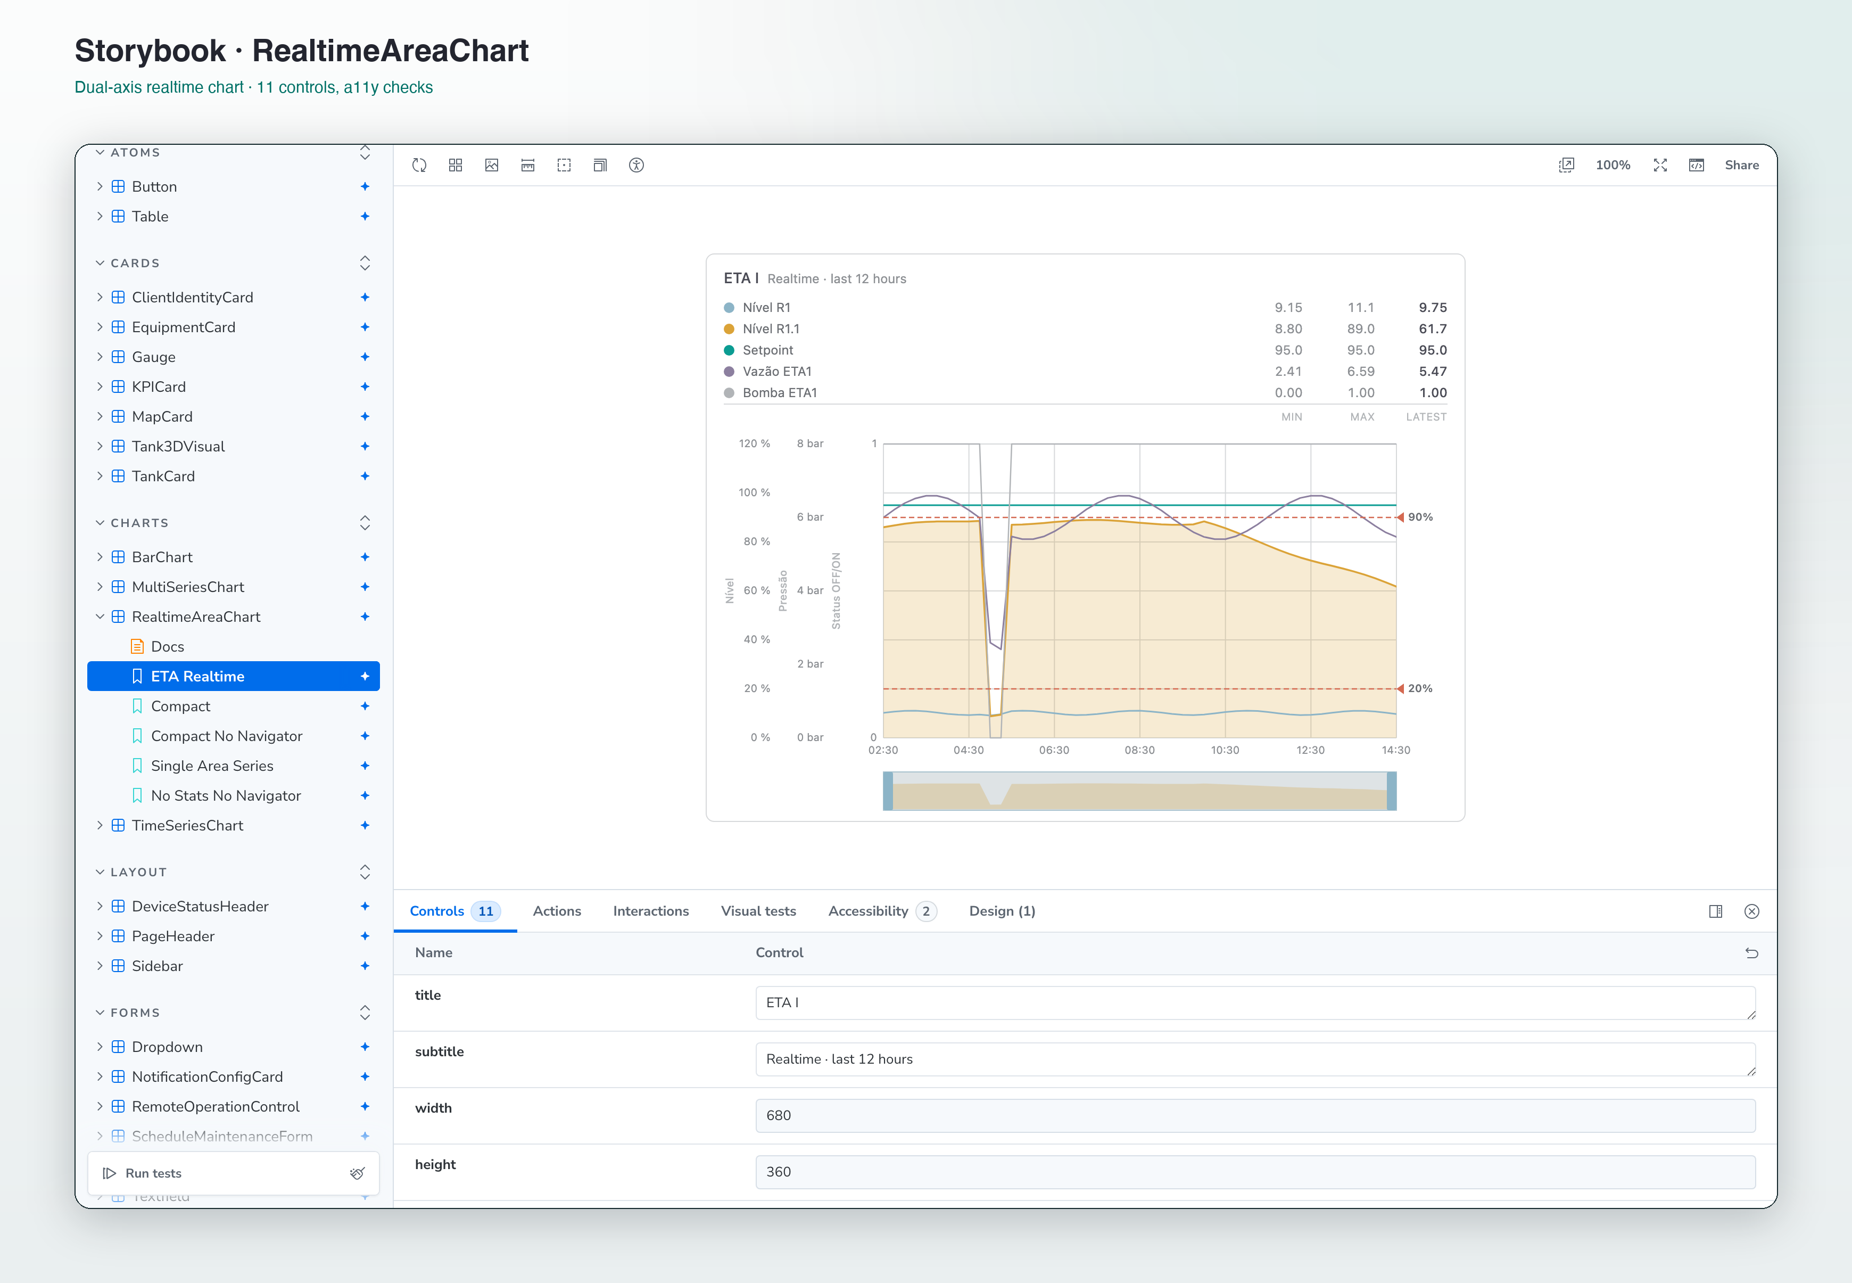
Task: Expand all in ATOMS with up-down arrows
Action: tap(365, 152)
